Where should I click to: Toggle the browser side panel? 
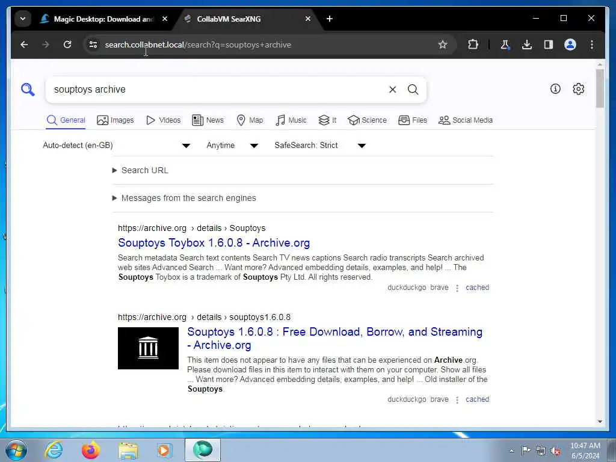click(549, 45)
